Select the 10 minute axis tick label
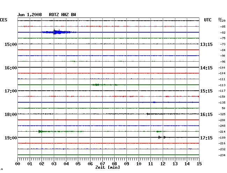Screen dimensions: 227x173 [x=139, y=164]
